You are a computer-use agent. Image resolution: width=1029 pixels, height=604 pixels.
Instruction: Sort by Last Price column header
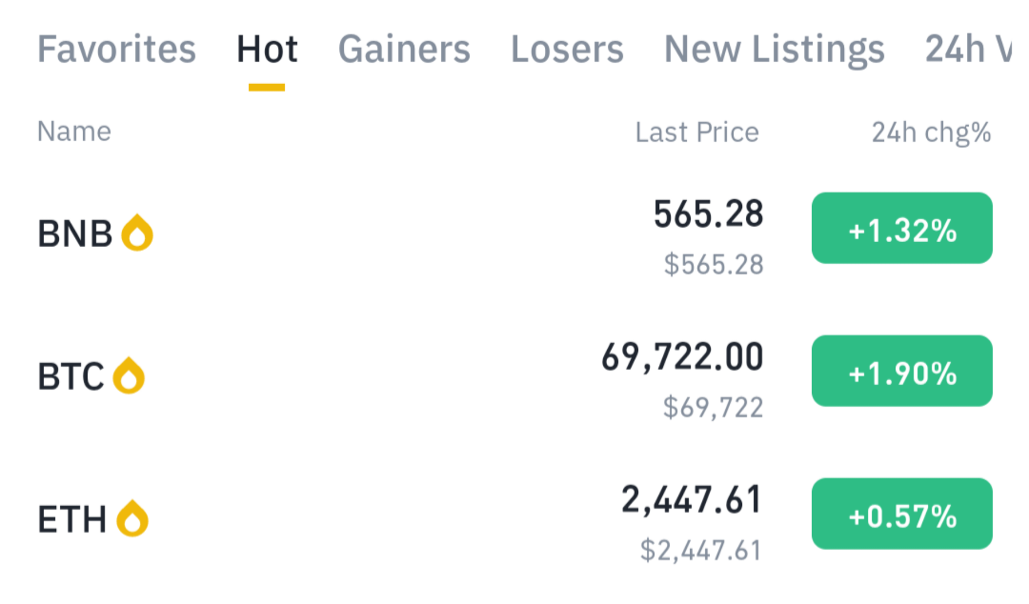tap(696, 132)
